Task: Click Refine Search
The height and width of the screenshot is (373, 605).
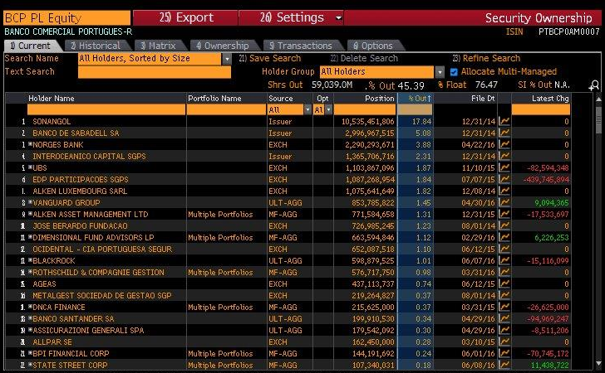Action: click(486, 59)
